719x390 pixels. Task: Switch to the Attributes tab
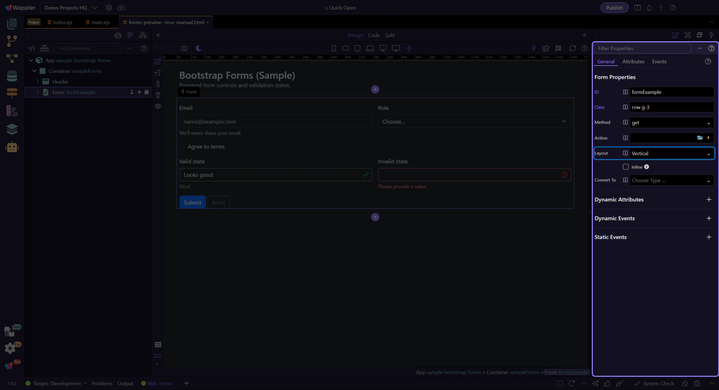633,62
